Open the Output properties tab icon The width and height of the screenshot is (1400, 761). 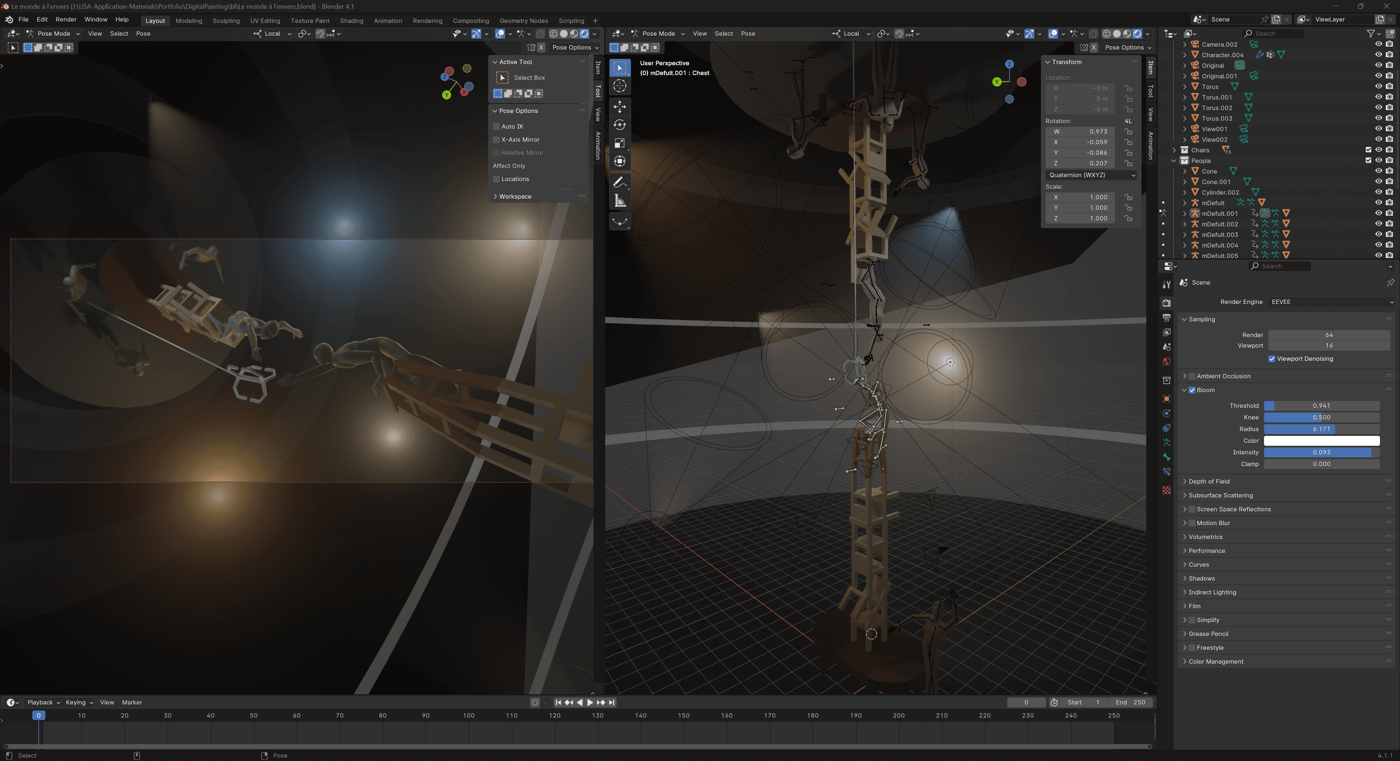[1166, 318]
